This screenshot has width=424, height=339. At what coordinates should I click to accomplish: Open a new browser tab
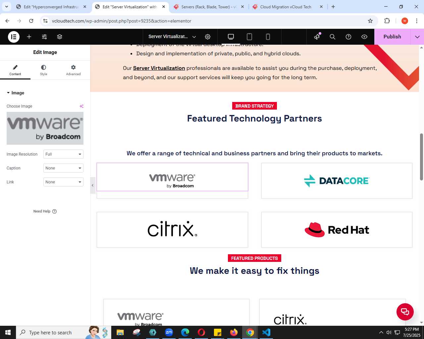tap(333, 7)
